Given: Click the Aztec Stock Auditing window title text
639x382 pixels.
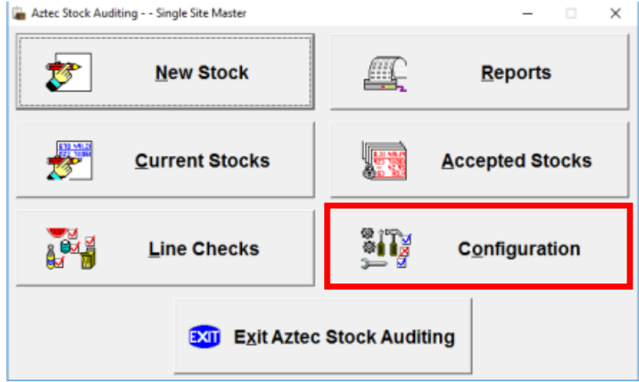Looking at the screenshot, I should (138, 13).
